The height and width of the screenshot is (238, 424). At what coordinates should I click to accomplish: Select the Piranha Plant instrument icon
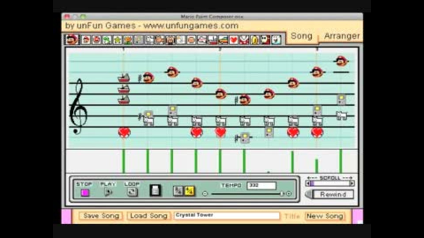[244, 40]
